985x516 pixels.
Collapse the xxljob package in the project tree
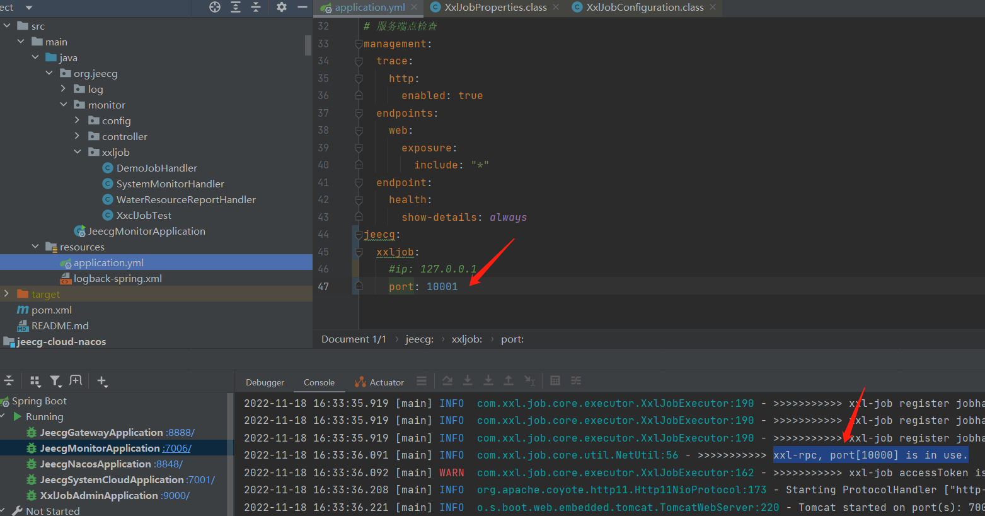tap(78, 152)
